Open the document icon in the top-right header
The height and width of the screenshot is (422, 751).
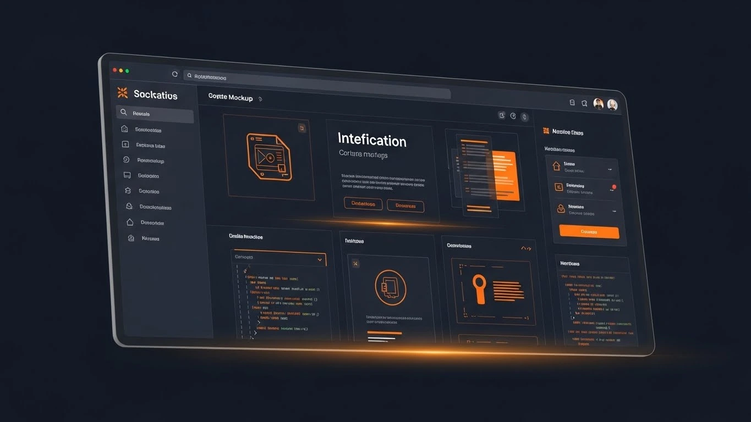tap(572, 104)
